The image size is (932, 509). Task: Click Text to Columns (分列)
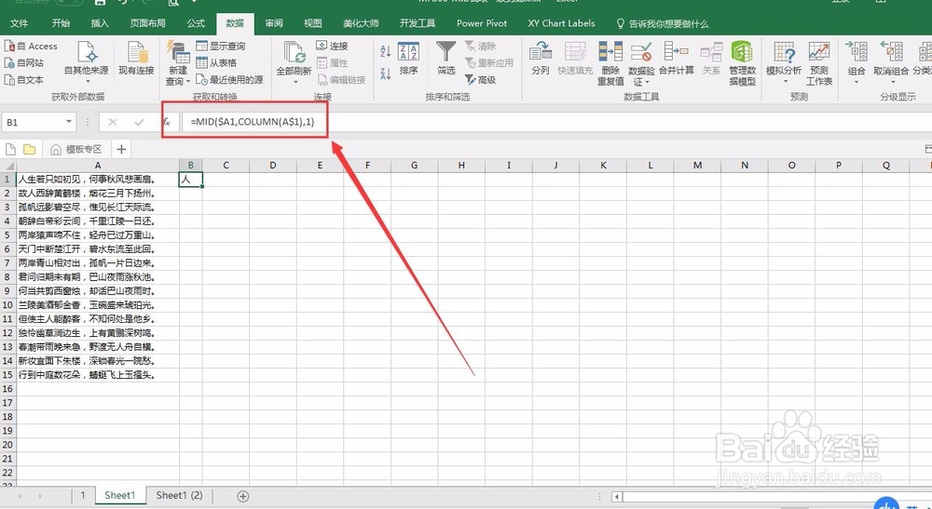pyautogui.click(x=541, y=58)
